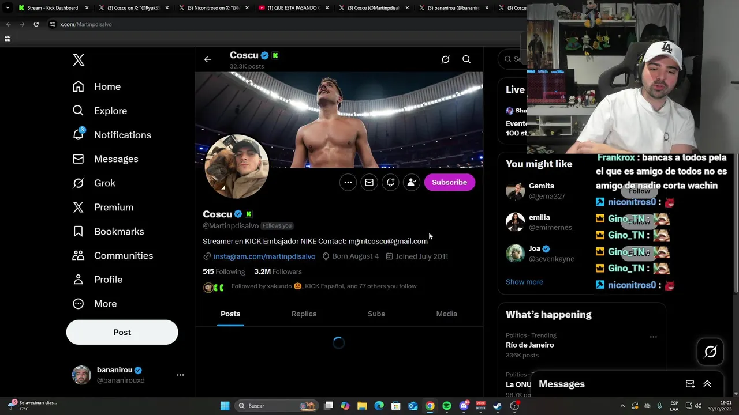Open Messages in the left sidebar

point(105,159)
